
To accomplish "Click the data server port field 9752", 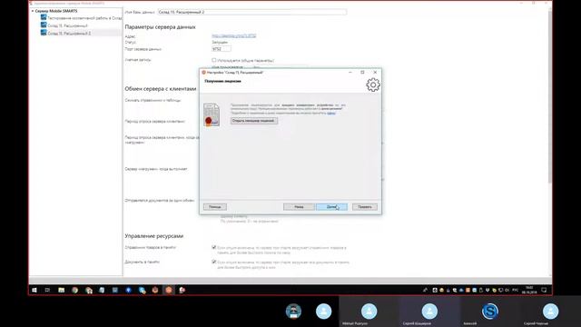I will [x=222, y=49].
